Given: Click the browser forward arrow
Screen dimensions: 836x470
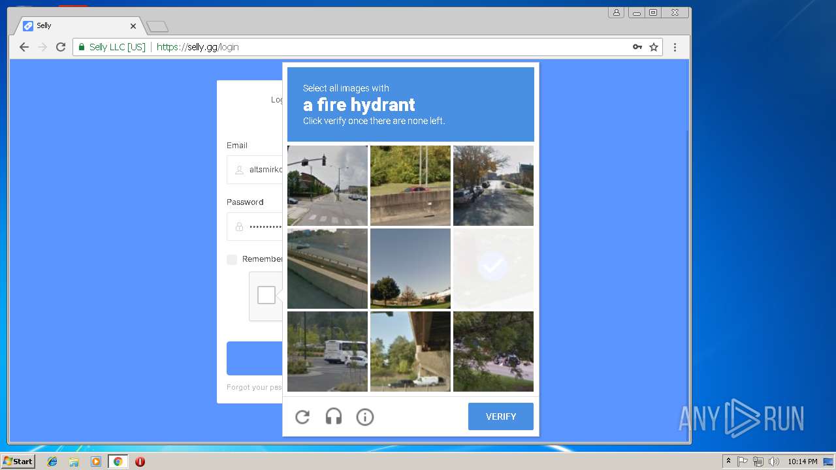Looking at the screenshot, I should [42, 47].
